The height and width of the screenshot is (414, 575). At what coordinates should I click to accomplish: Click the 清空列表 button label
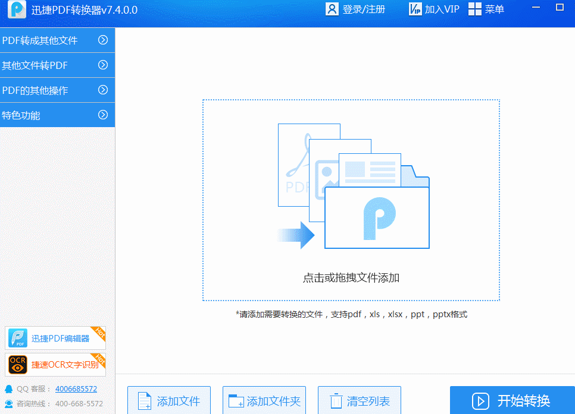pos(368,401)
